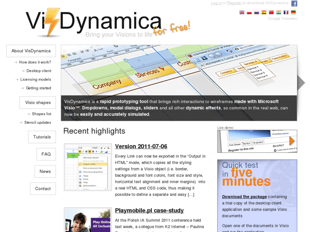Switch language with the UK flag
This screenshot has height=232, width=310.
(x=242, y=12)
